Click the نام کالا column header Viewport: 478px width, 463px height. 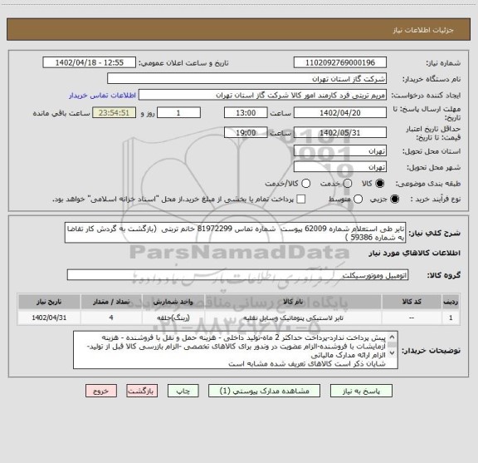pyautogui.click(x=293, y=302)
